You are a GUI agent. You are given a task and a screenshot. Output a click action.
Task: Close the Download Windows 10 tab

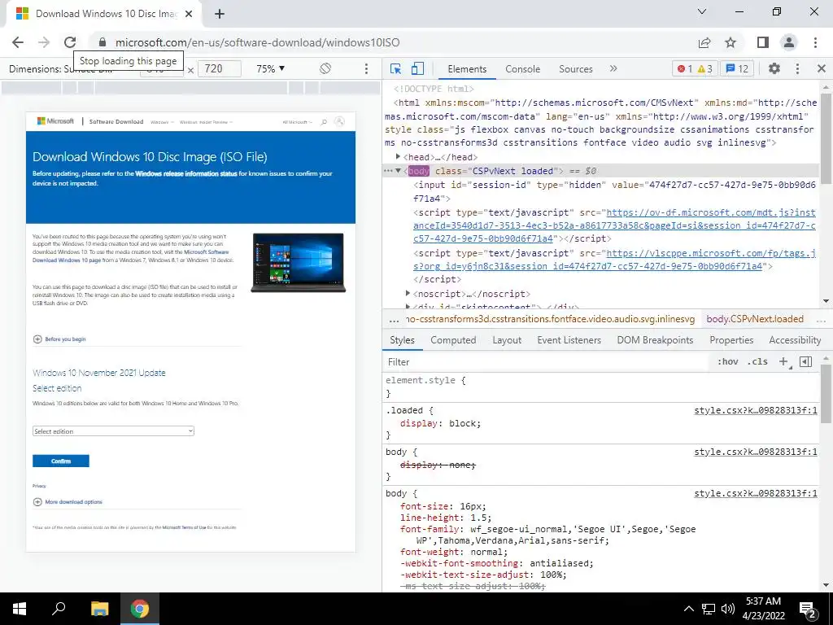(x=189, y=15)
